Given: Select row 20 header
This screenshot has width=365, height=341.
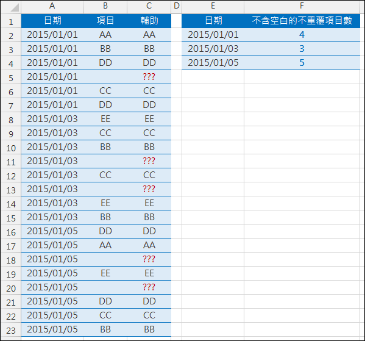Looking at the screenshot, I should [x=11, y=288].
